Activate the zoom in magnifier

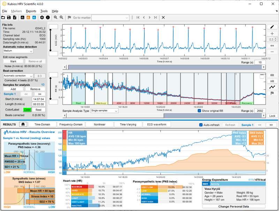(x=56, y=17)
